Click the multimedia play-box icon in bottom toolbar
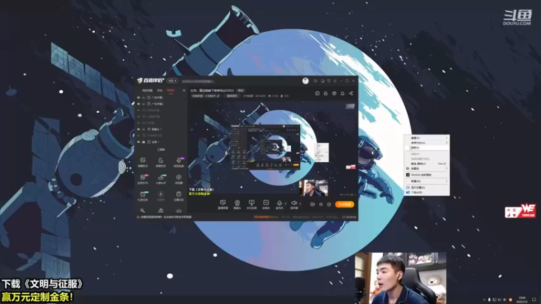The image size is (541, 304). [x=266, y=203]
